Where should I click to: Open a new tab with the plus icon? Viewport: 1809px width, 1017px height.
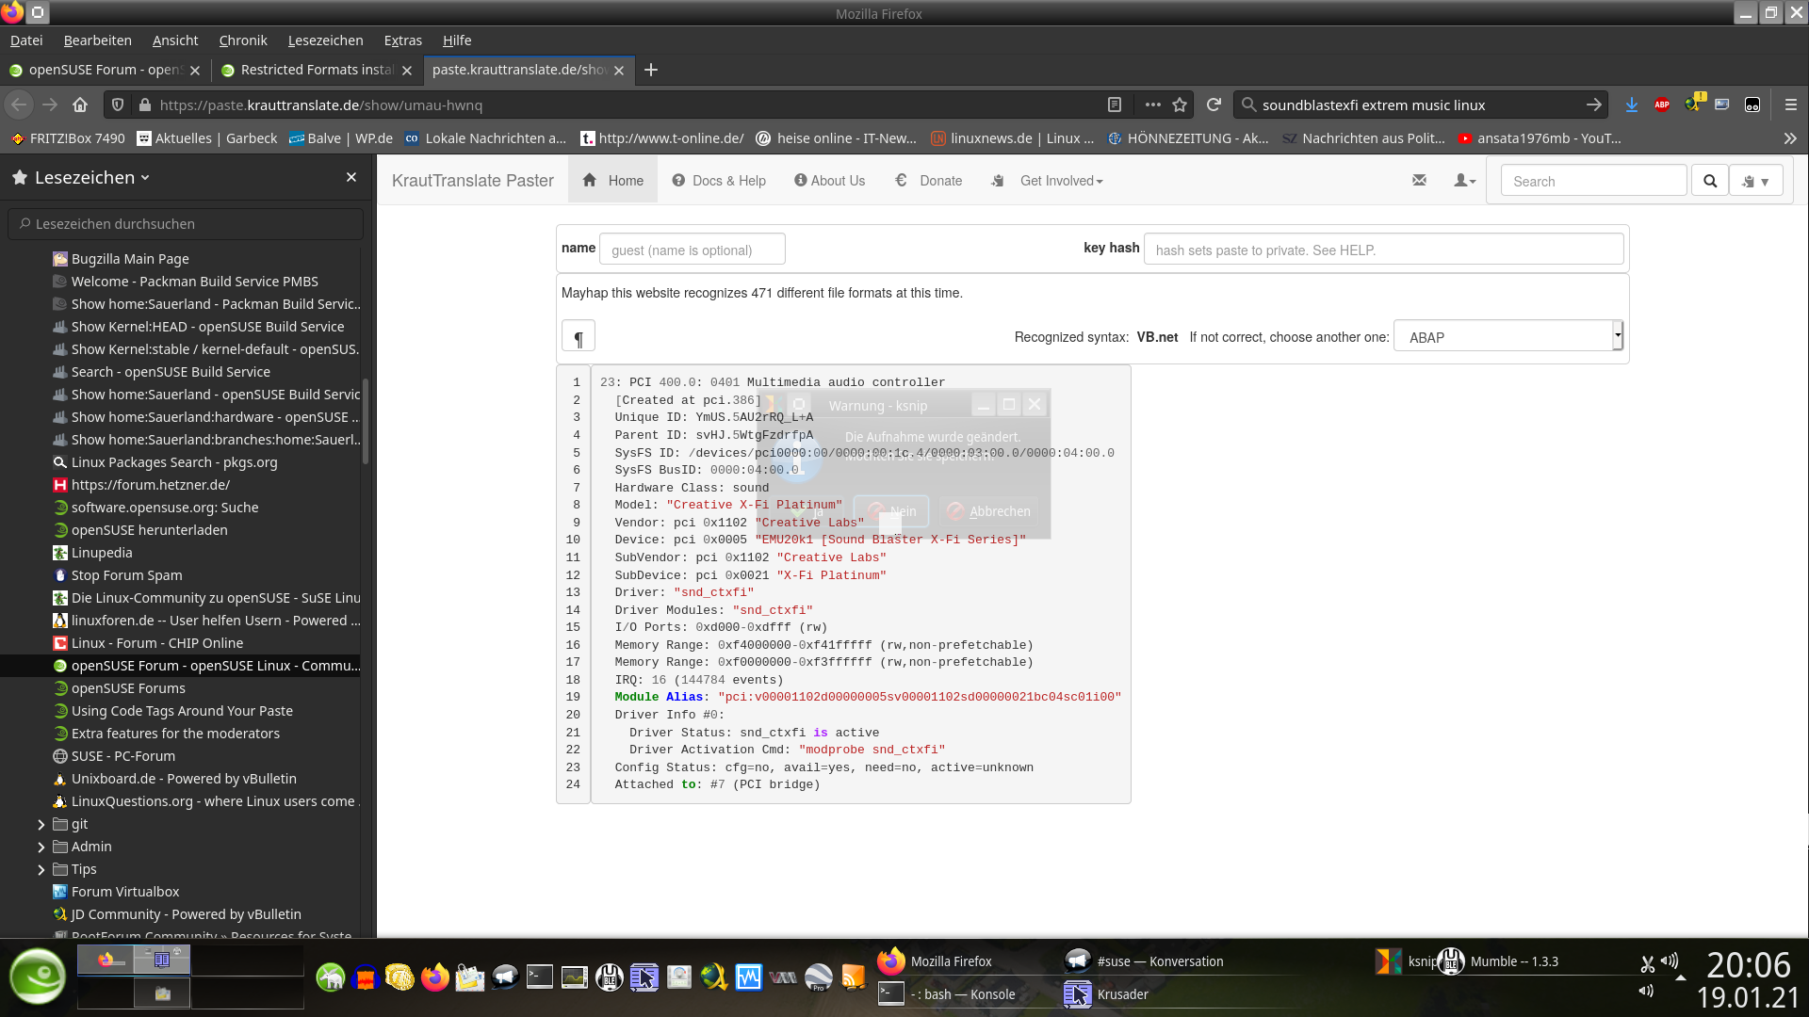pos(651,70)
